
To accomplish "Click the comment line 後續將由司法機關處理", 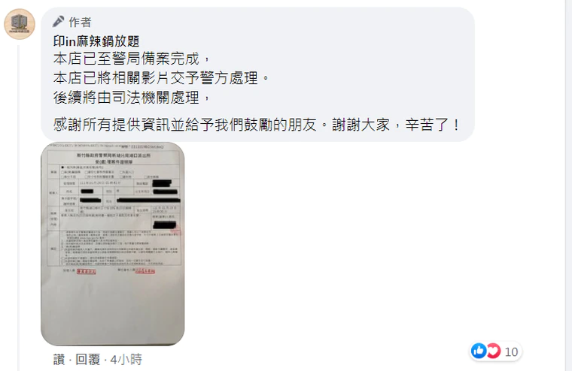I will click(132, 97).
